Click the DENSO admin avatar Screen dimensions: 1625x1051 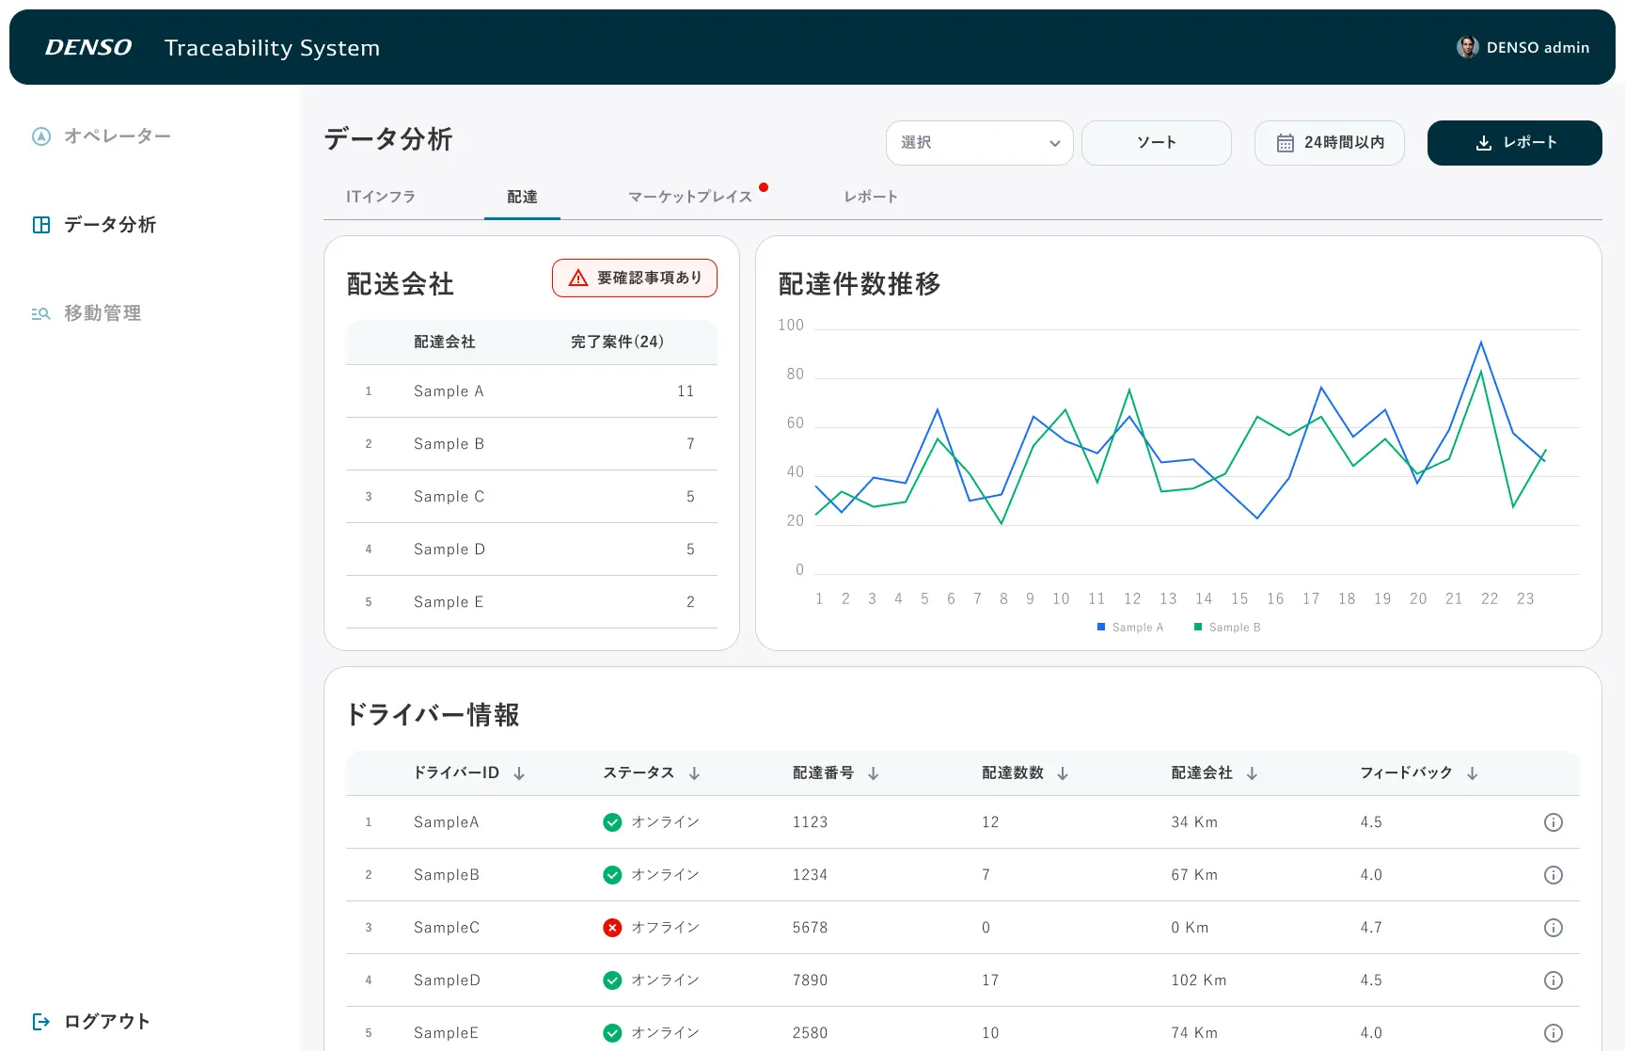point(1467,47)
